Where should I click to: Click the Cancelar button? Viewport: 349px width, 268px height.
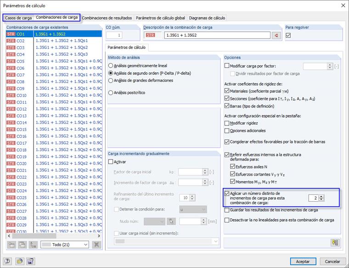click(x=332, y=261)
